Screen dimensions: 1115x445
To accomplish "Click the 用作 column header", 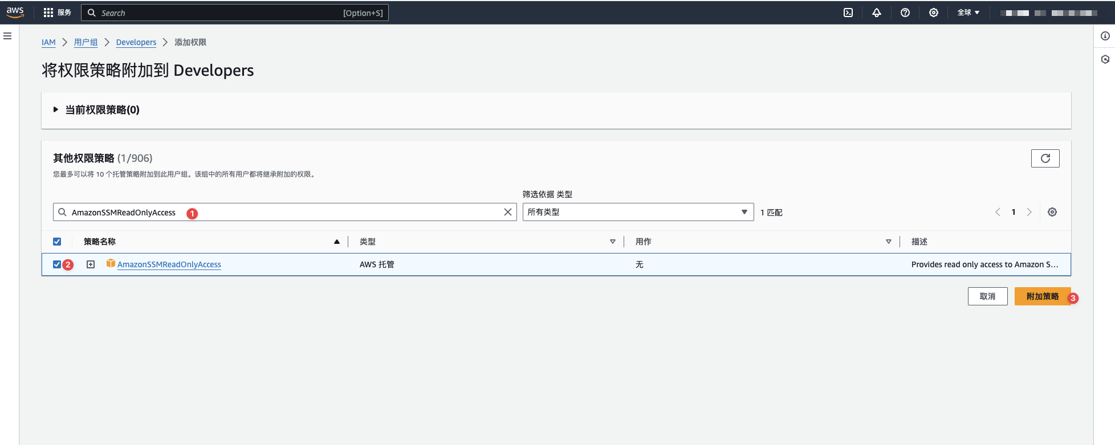I will pos(644,242).
